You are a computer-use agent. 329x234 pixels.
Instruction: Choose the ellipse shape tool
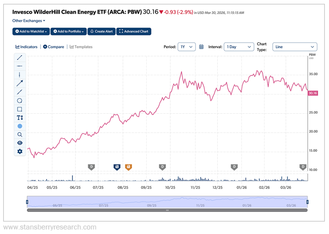(x=20, y=101)
